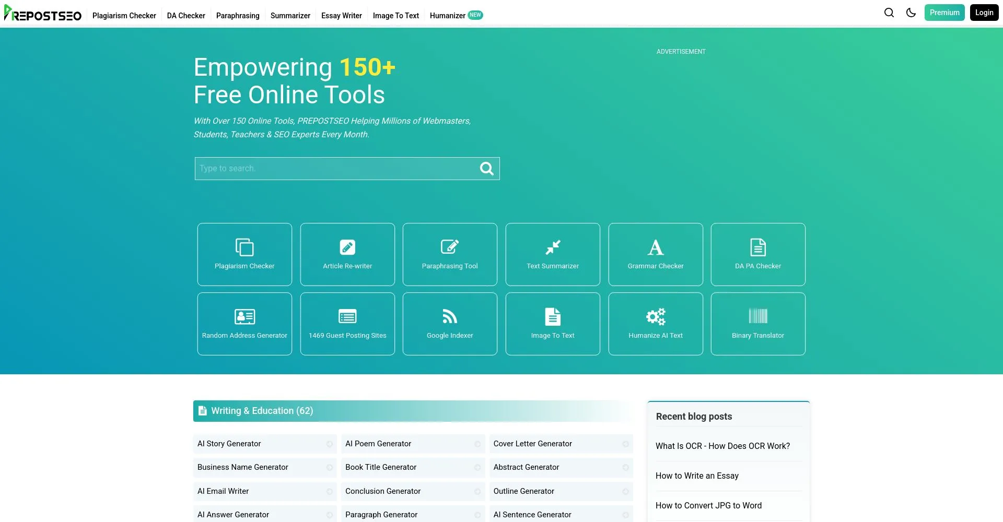Open the Random Address Generator card icon
This screenshot has height=522, width=1003.
pos(244,316)
